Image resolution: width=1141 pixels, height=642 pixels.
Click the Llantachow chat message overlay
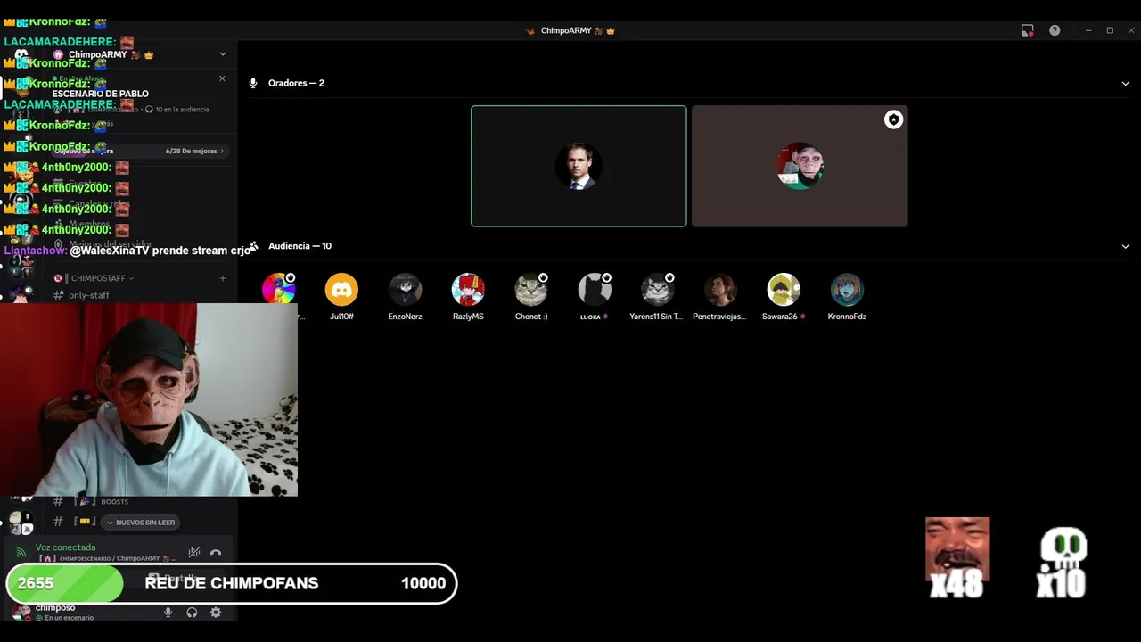[x=127, y=251]
